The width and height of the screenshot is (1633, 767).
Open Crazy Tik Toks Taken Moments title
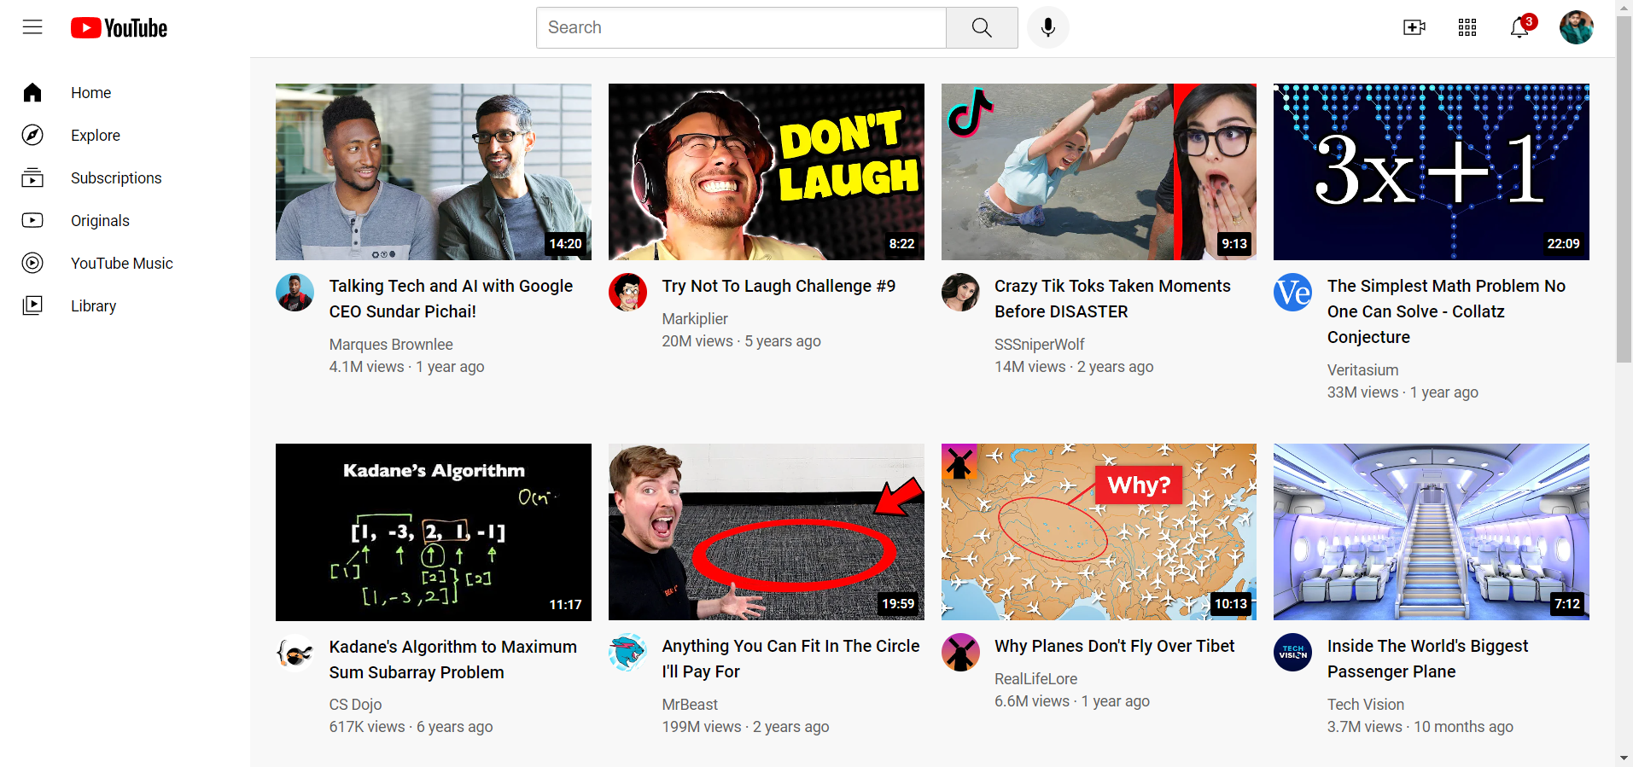[1112, 299]
